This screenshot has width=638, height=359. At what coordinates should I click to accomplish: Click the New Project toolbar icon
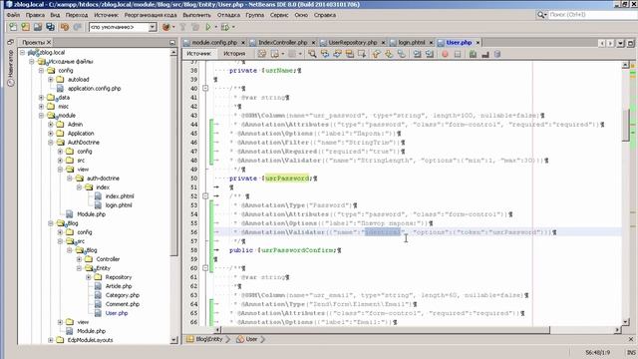(x=26, y=27)
